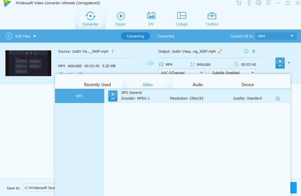Screen dimensions: 301x196
Task: Click the 4Videosoft app logo
Action: pyautogui.click(x=7, y=3)
